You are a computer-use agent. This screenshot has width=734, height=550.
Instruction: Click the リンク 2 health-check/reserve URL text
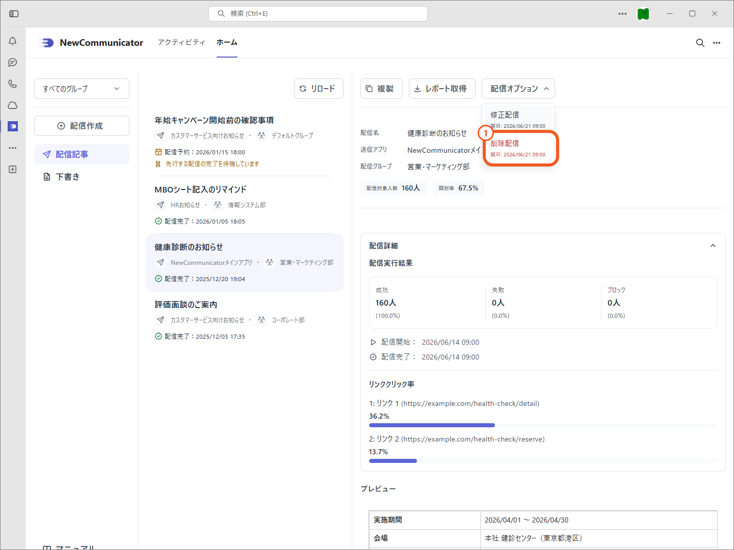(473, 439)
